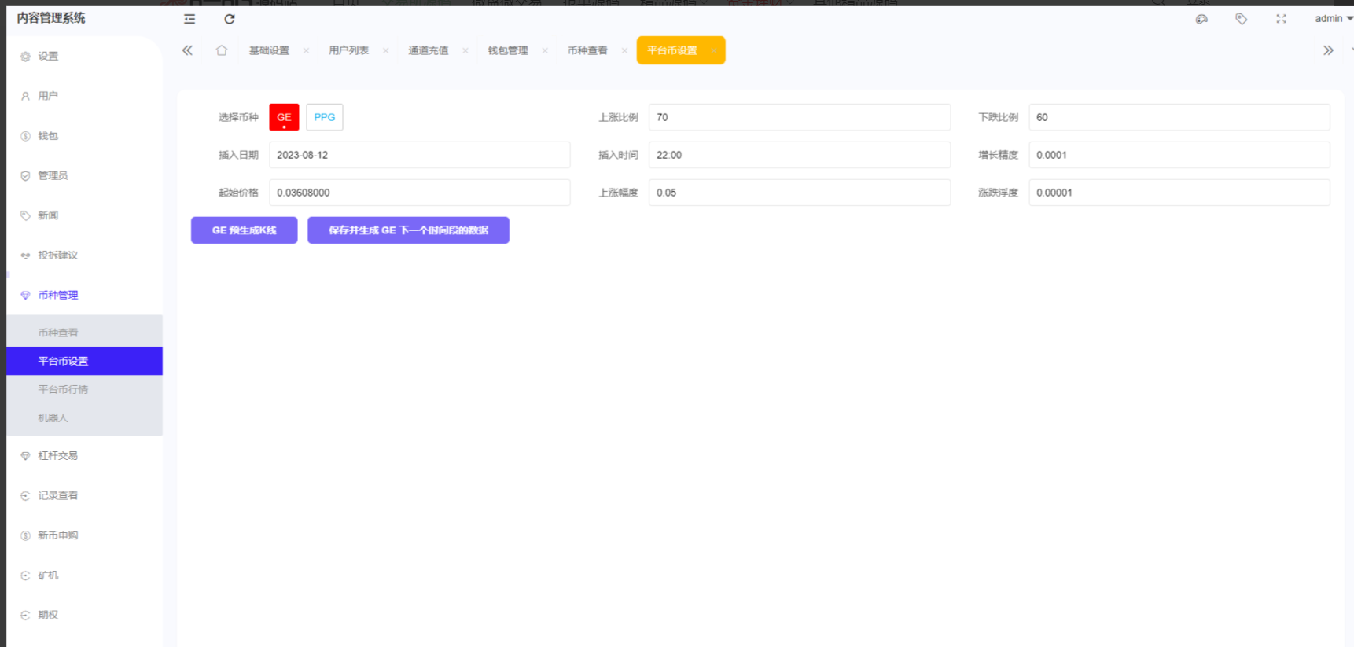This screenshot has height=647, width=1354.
Task: Close the 用户列表 tab
Action: pyautogui.click(x=385, y=50)
